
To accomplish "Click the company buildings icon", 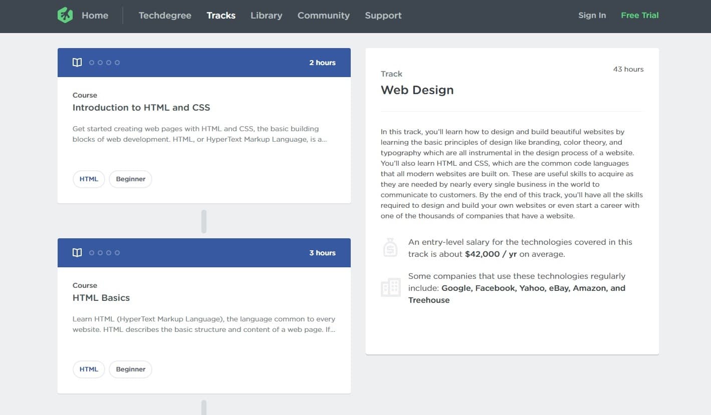I will pyautogui.click(x=390, y=288).
